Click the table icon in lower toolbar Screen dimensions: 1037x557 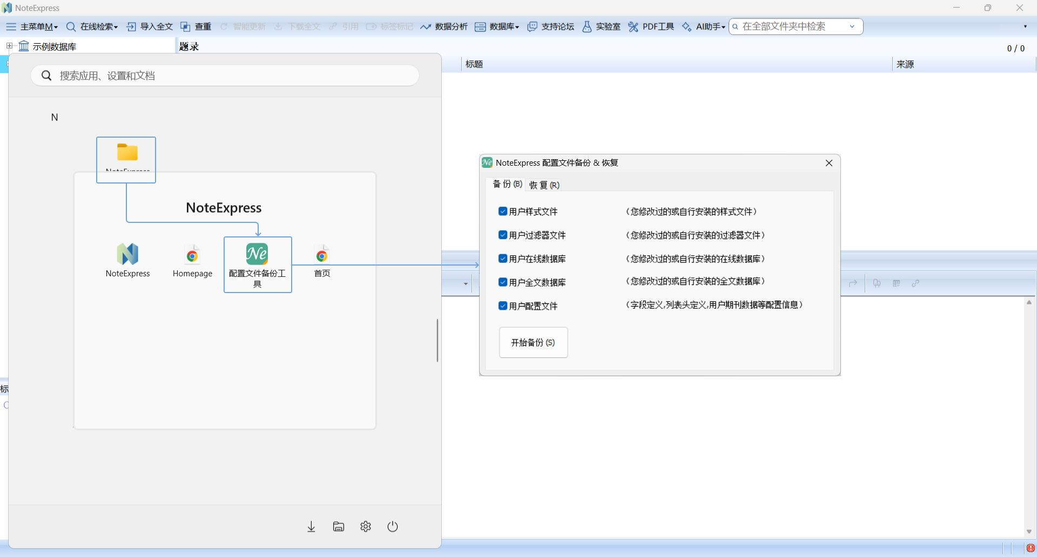click(897, 283)
